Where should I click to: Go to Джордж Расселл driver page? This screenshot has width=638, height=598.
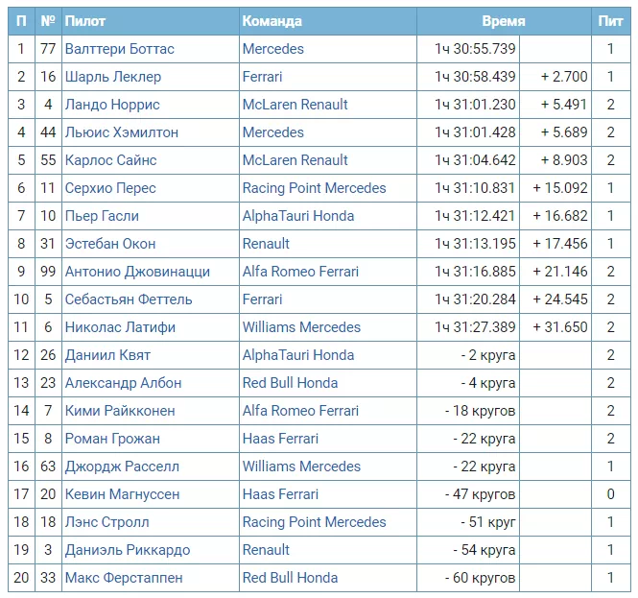pos(122,466)
